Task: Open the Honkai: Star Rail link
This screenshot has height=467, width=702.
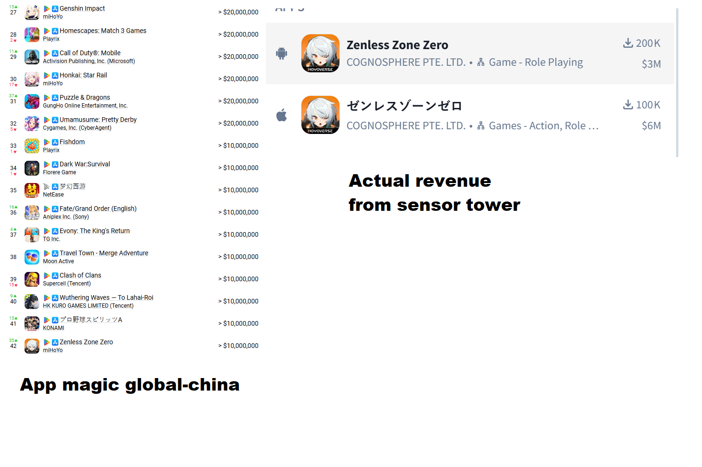Action: tap(83, 76)
